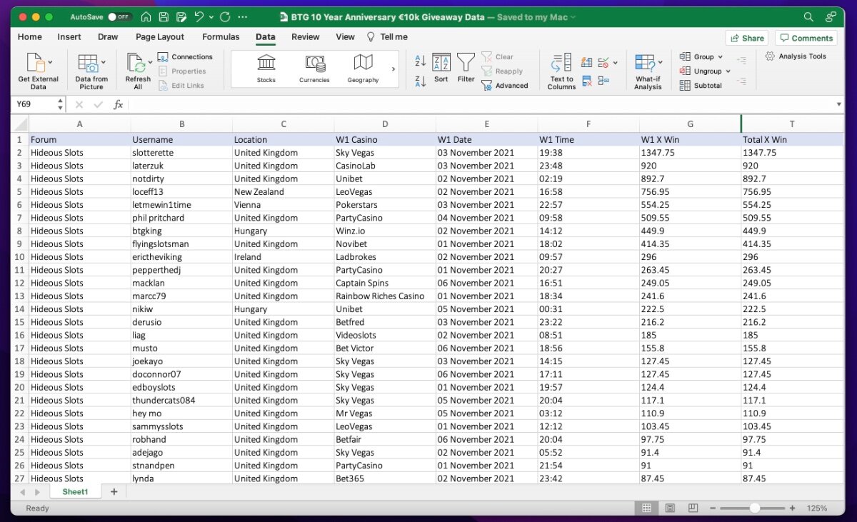Image resolution: width=857 pixels, height=522 pixels.
Task: Click the Name Box showing Y69
Action: pos(33,104)
